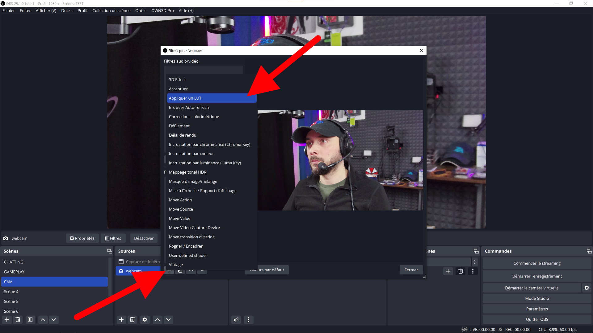This screenshot has height=333, width=593.
Task: Click Désactiver to disable webcam source
Action: tap(144, 238)
